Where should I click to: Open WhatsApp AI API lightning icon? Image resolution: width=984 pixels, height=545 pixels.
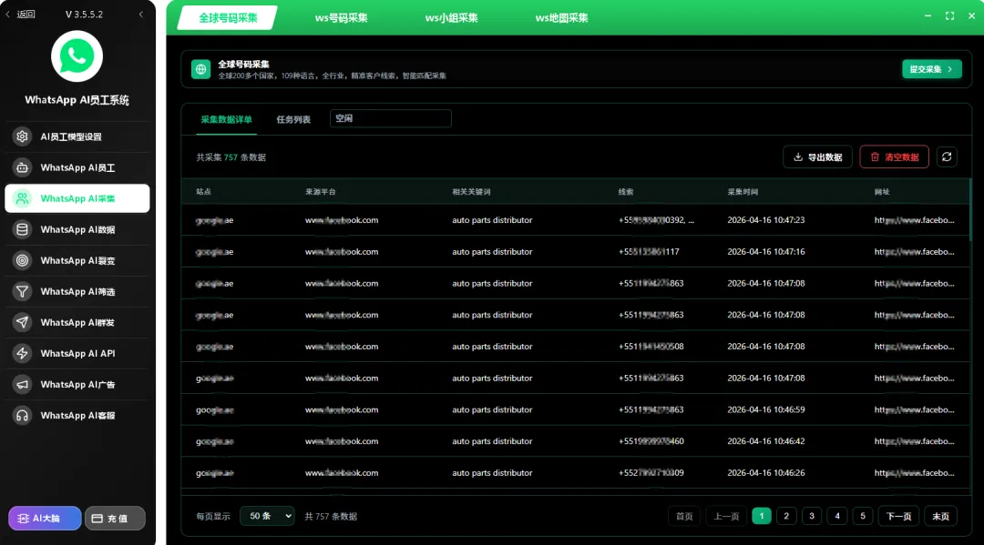22,353
